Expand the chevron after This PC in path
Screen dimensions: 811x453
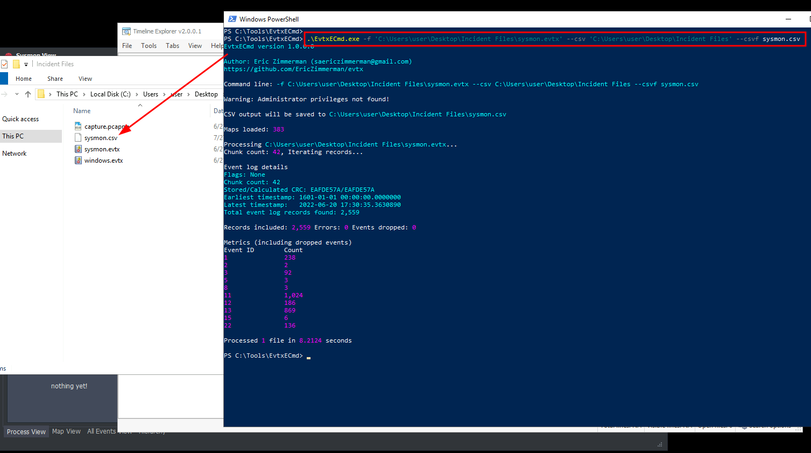pyautogui.click(x=84, y=94)
